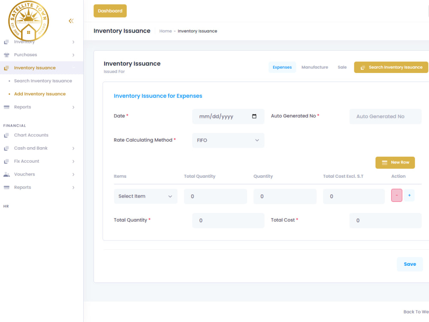Switch to the Sale tab

point(342,67)
